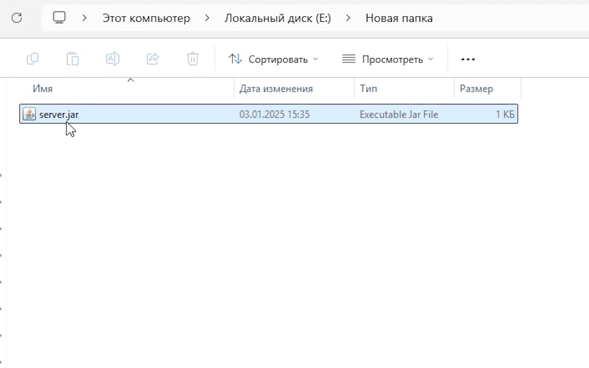
Task: Sort by Дата изменения column header
Action: [x=276, y=89]
